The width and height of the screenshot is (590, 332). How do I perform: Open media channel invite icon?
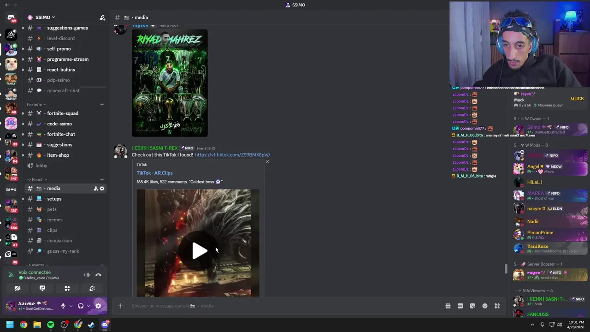pyautogui.click(x=96, y=189)
